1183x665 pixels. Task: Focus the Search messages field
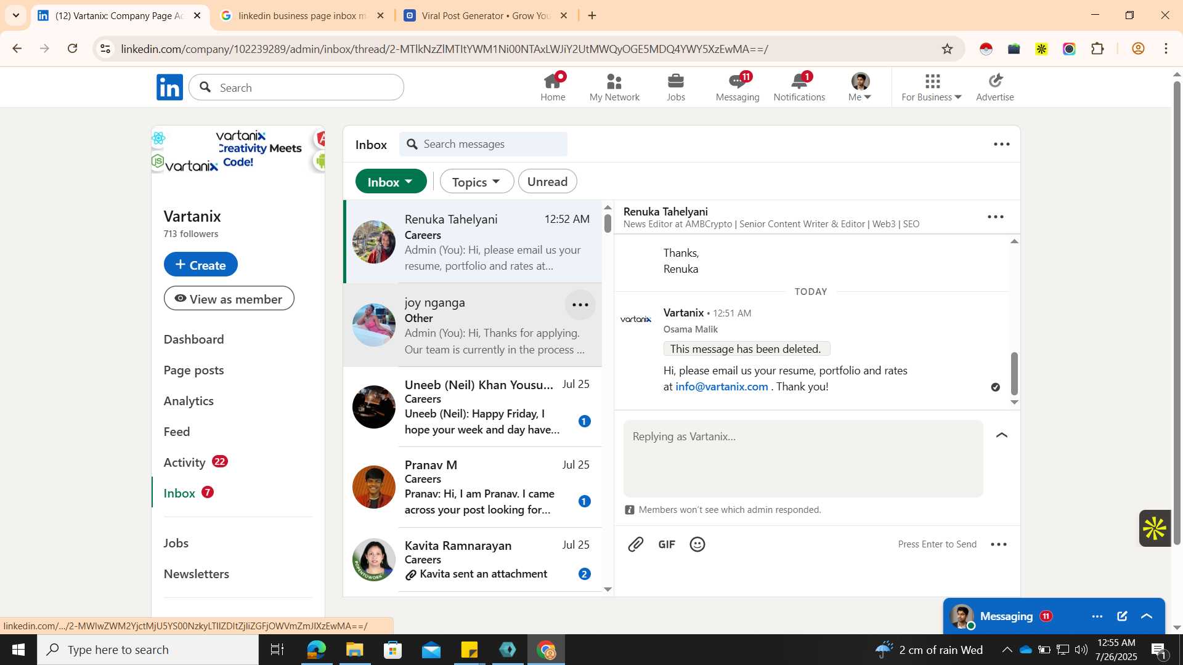point(484,144)
